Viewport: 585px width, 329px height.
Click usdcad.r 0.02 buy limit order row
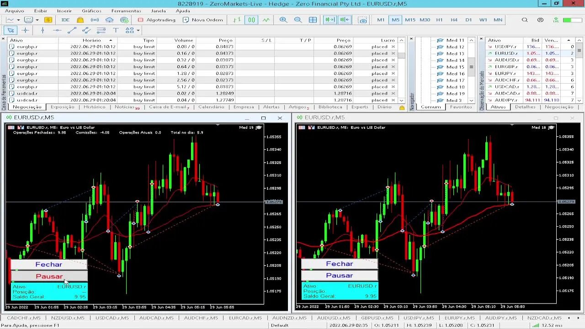[202, 93]
